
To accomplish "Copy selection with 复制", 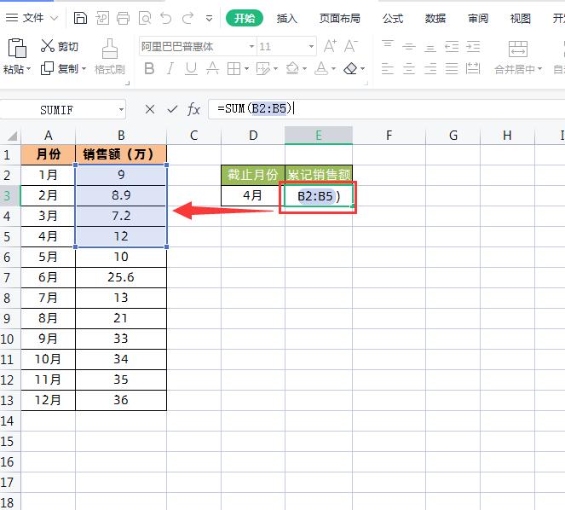I will 59,68.
